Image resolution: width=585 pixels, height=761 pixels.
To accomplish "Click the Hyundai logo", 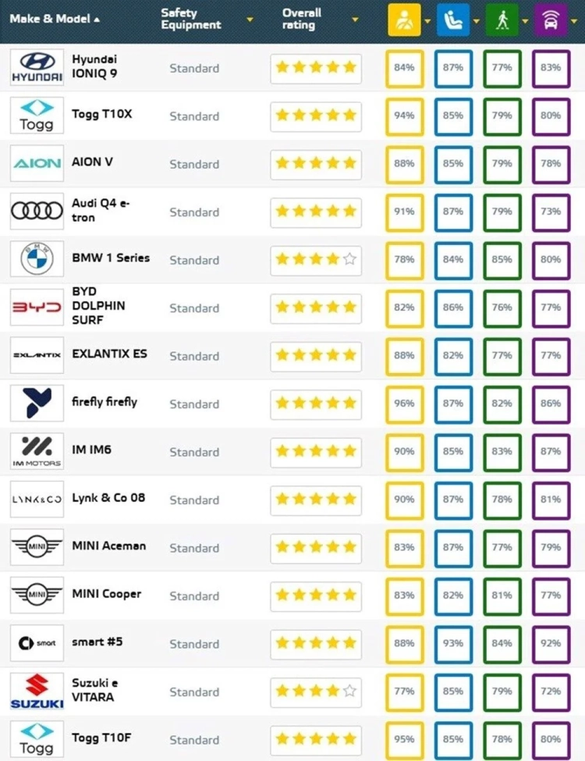I will coord(37,68).
